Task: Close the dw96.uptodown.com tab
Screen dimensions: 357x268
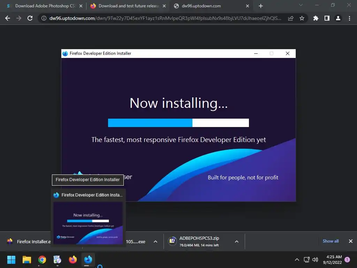Action: pyautogui.click(x=248, y=6)
